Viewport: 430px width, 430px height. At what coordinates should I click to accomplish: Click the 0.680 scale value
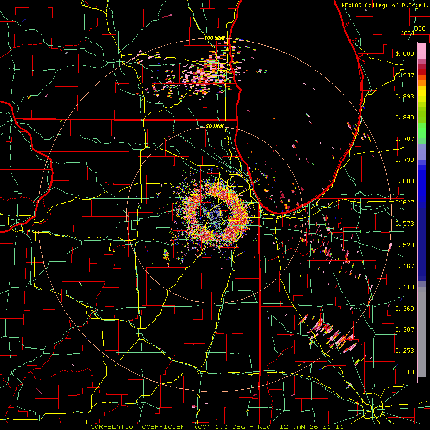405,181
